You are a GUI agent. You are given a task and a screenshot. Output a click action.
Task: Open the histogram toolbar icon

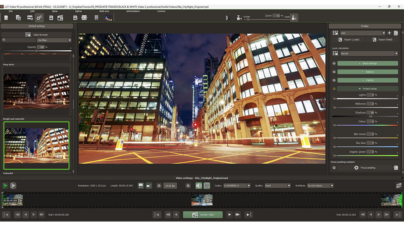(x=107, y=17)
